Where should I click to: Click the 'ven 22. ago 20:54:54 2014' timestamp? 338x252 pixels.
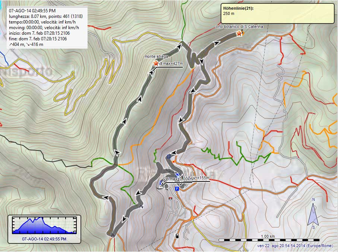point(295,246)
